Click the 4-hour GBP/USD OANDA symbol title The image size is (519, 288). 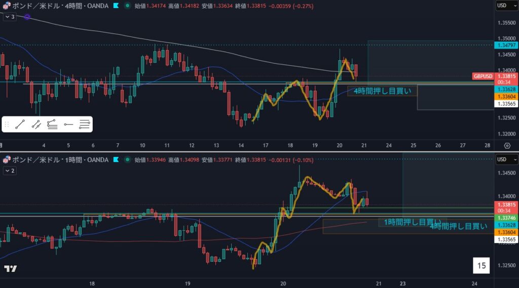point(61,6)
